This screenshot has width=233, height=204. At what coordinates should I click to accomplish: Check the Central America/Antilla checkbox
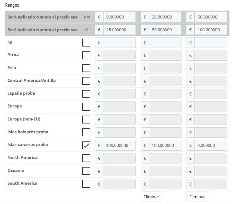click(x=86, y=81)
